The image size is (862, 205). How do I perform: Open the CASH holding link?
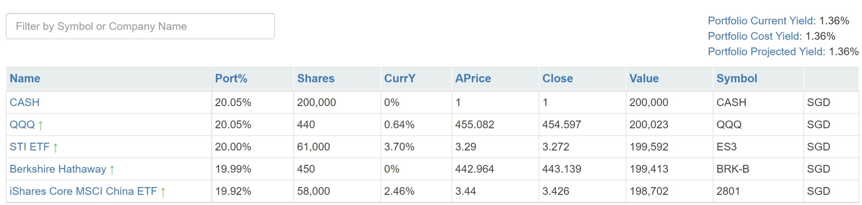click(x=25, y=102)
